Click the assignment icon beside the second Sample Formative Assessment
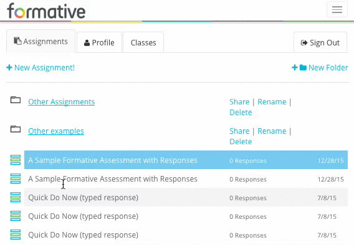Image resolution: width=354 pixels, height=245 pixels. [x=16, y=178]
